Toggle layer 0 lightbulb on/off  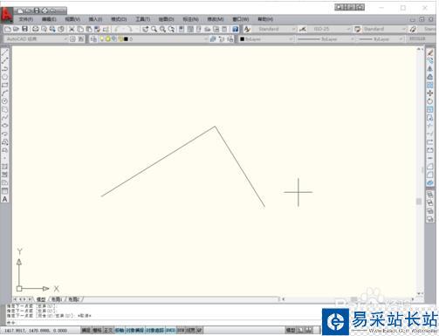[x=102, y=39]
